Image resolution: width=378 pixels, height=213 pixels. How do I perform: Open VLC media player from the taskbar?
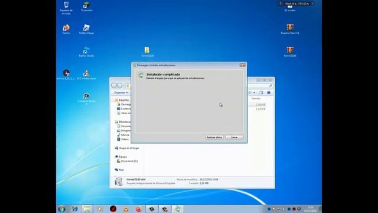coord(126,209)
